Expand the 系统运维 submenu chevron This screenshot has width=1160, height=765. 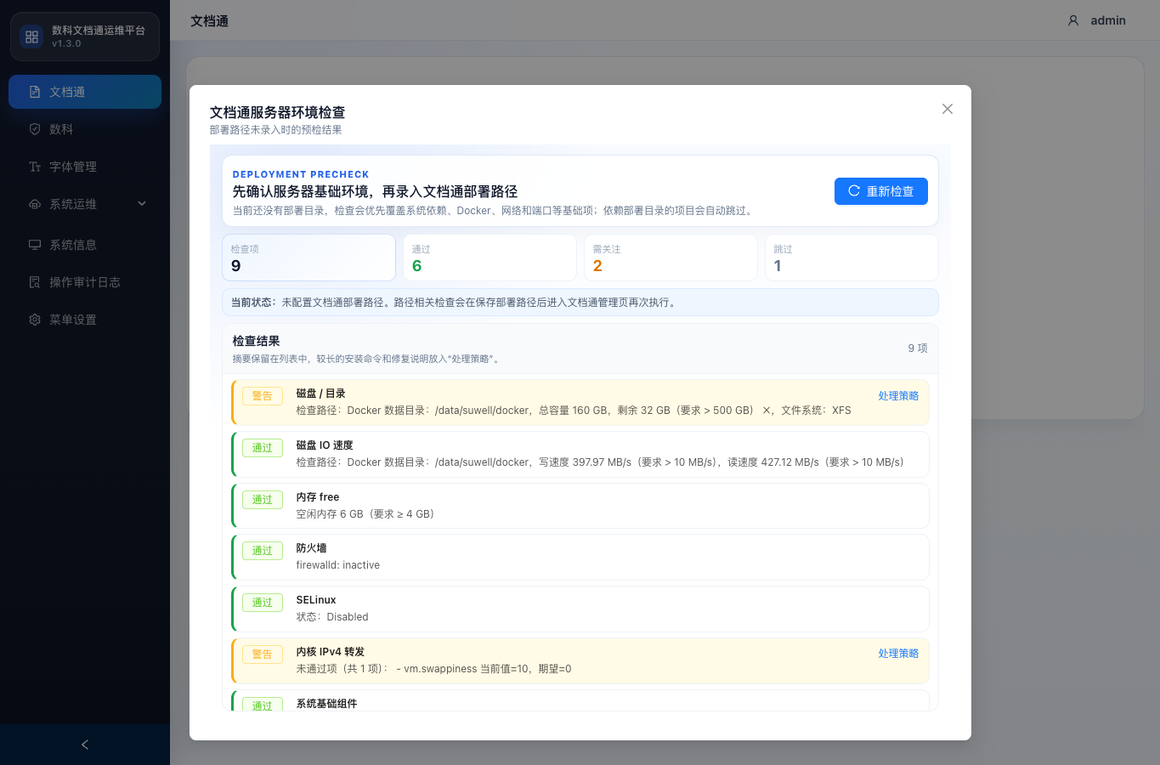(x=142, y=204)
